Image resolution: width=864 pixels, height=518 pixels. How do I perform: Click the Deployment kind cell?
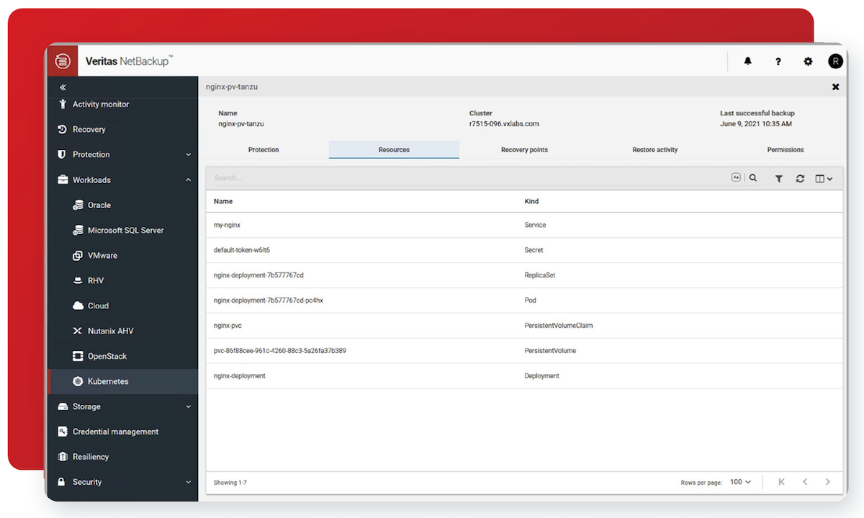tap(541, 376)
